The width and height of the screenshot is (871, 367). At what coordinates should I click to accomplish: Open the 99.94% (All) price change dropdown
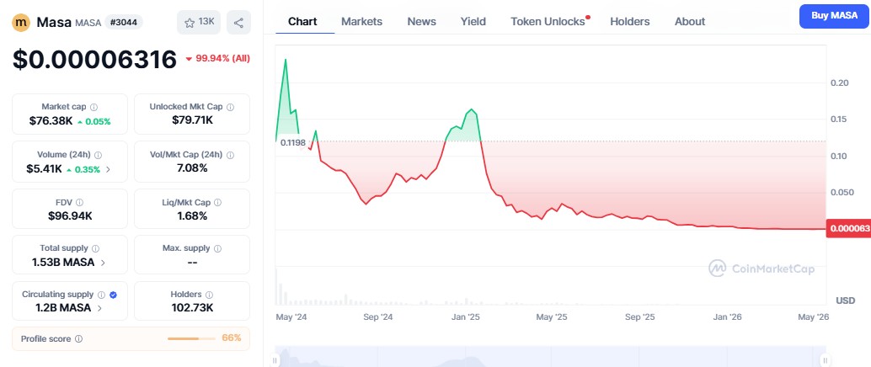[217, 58]
